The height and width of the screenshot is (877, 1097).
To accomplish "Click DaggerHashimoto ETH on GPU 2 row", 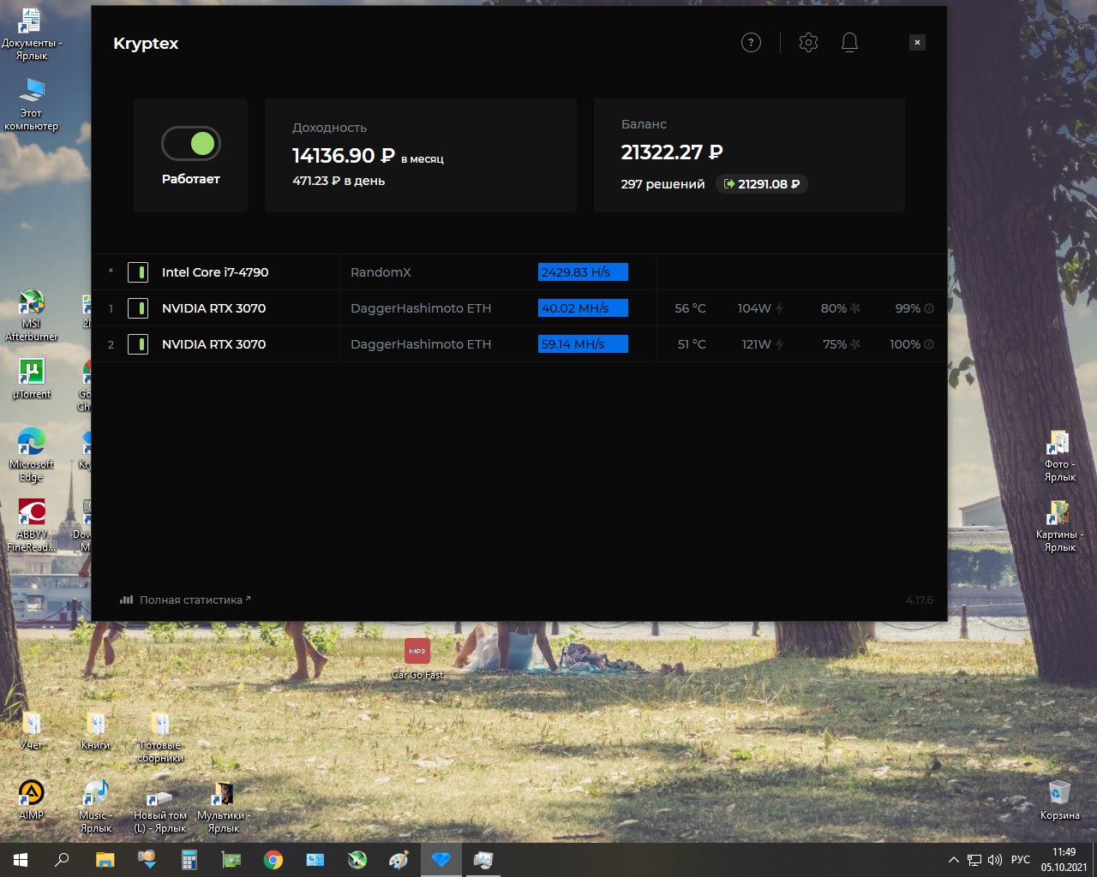I will (421, 344).
